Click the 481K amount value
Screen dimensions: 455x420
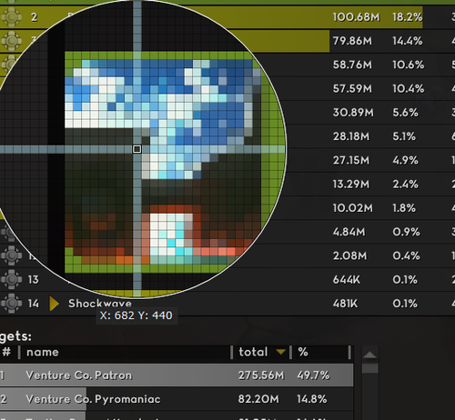345,304
